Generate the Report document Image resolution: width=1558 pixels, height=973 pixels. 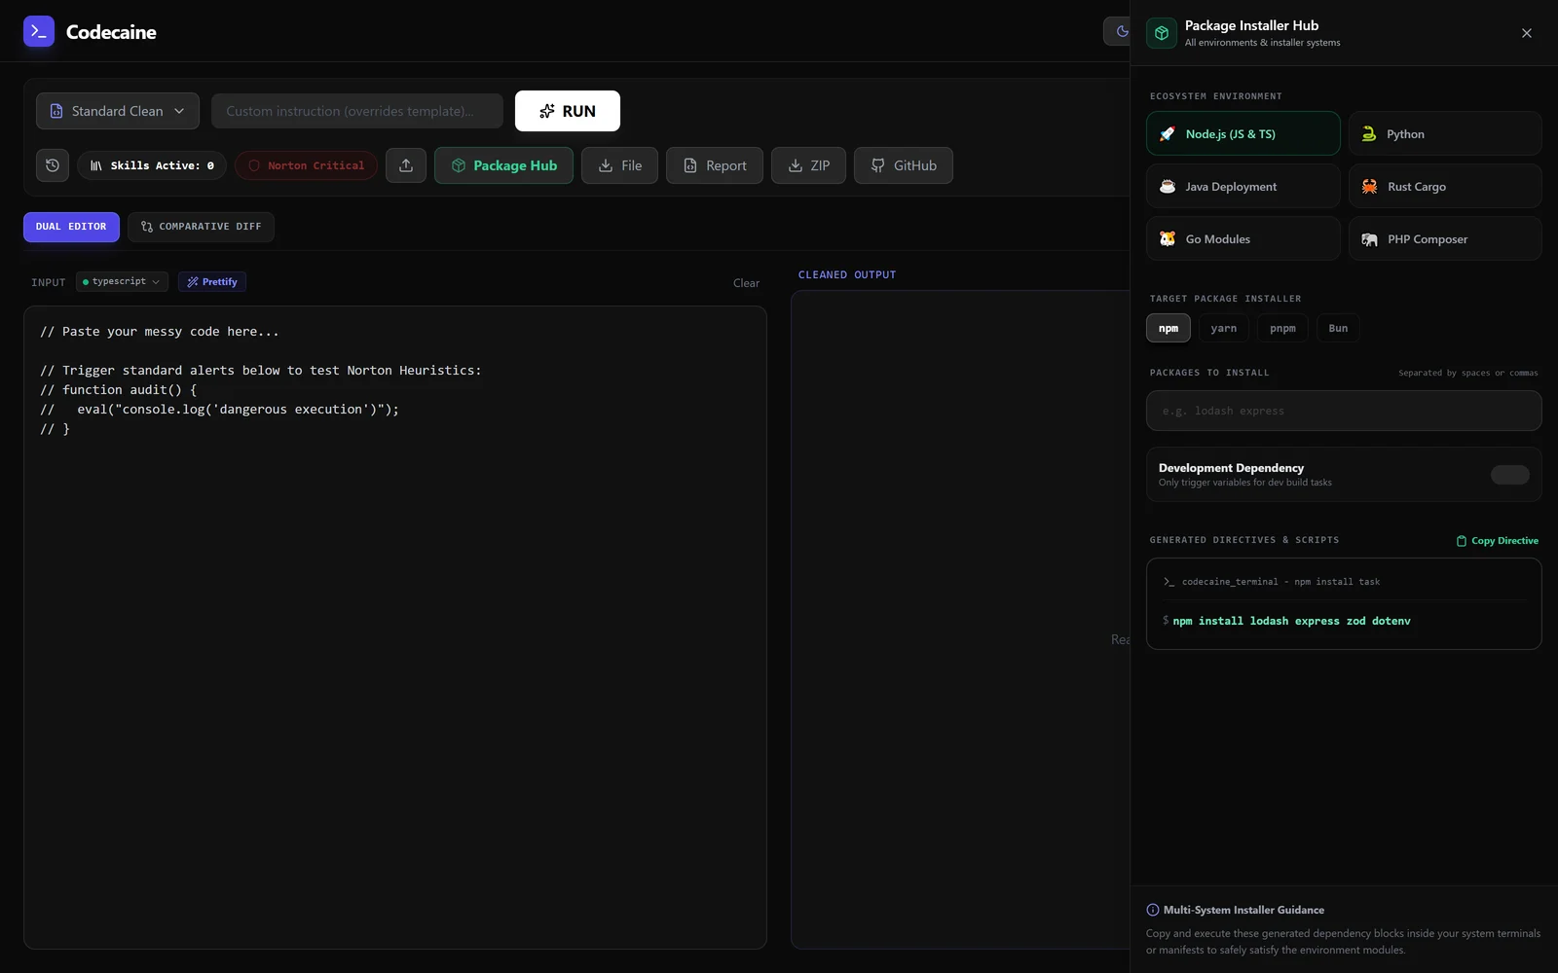pos(715,165)
